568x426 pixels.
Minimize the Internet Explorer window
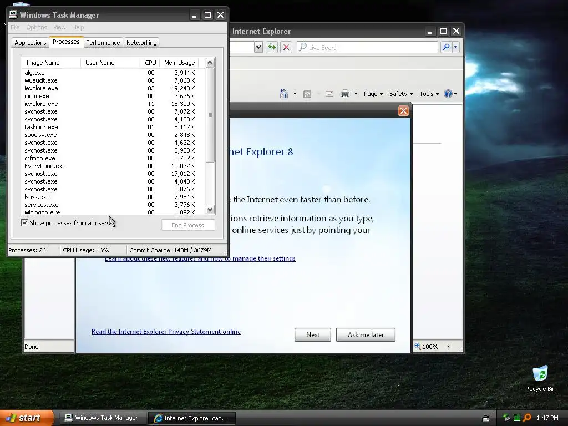pyautogui.click(x=430, y=31)
